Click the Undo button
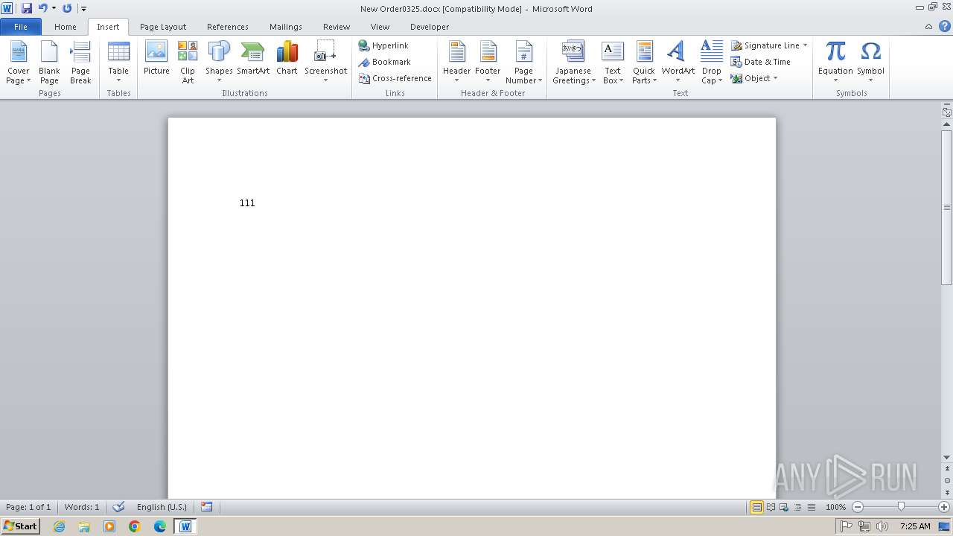The width and height of the screenshot is (953, 536). pyautogui.click(x=42, y=8)
